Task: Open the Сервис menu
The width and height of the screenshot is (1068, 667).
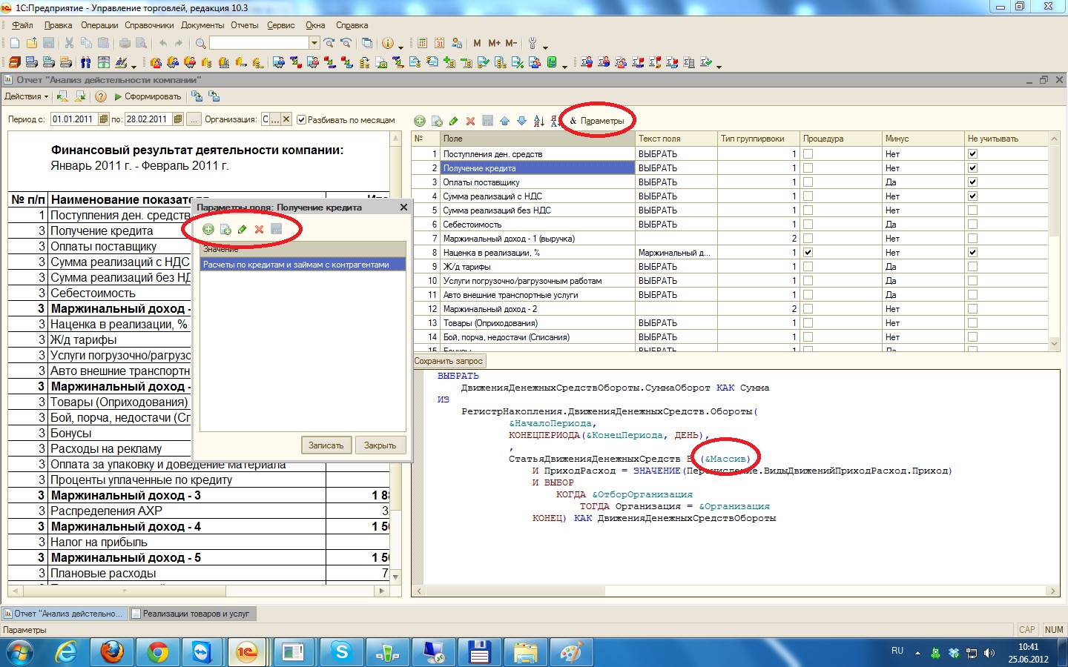Action: 281,25
